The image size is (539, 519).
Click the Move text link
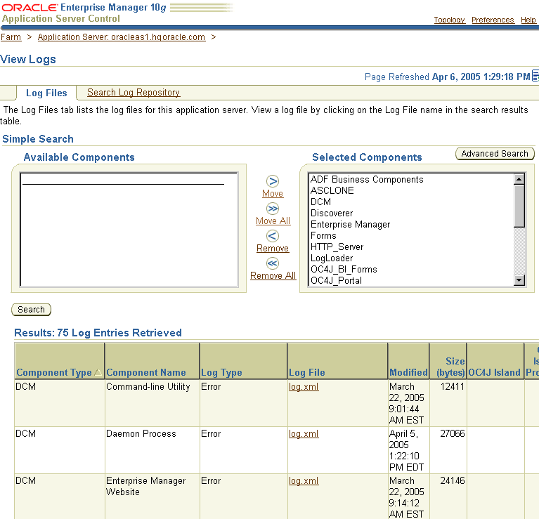[x=273, y=193]
